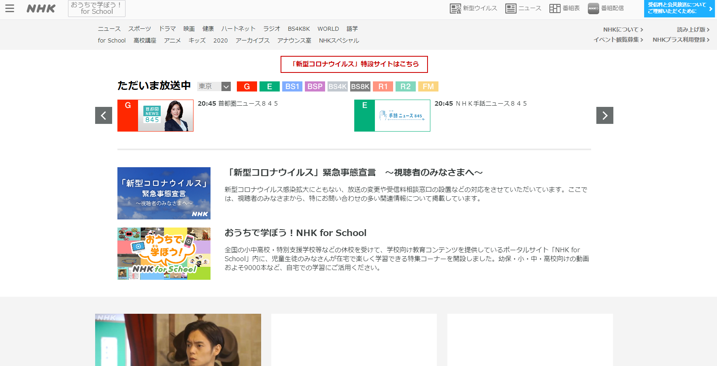717x366 pixels.
Task: Open the 緊急事態宣言 blue banner thumbnail
Action: point(164,193)
